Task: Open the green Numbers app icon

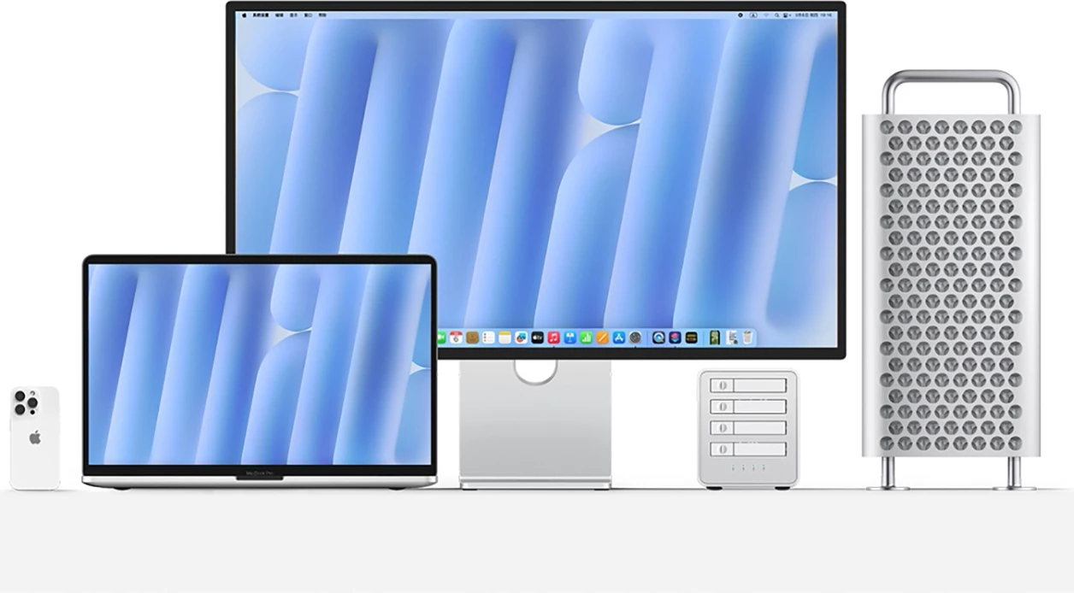Action: pyautogui.click(x=587, y=338)
